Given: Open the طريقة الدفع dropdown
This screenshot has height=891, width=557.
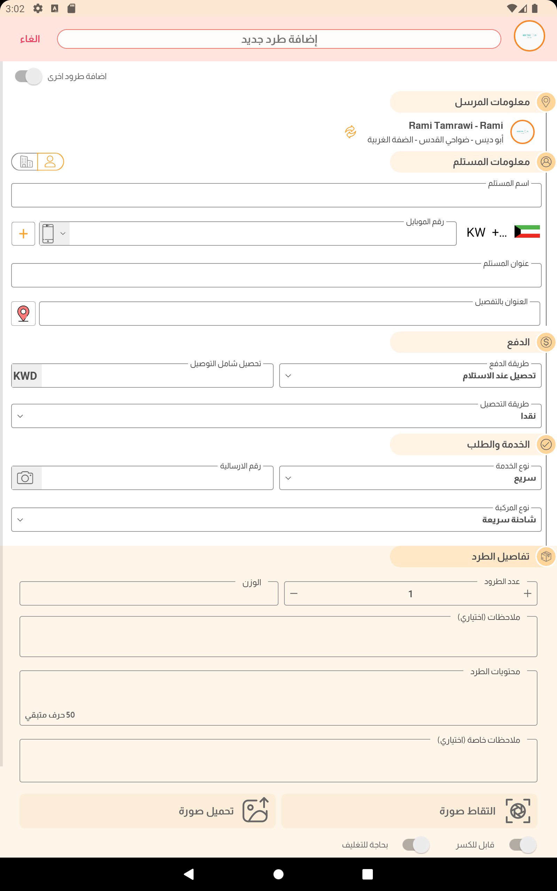Looking at the screenshot, I should click(x=410, y=376).
